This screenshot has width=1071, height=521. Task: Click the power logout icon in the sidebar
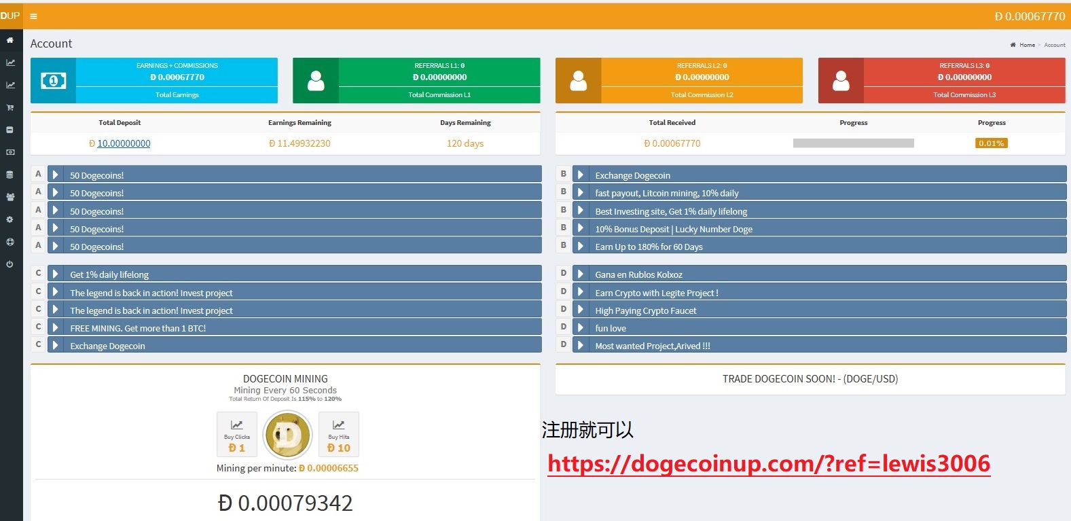pyautogui.click(x=10, y=264)
